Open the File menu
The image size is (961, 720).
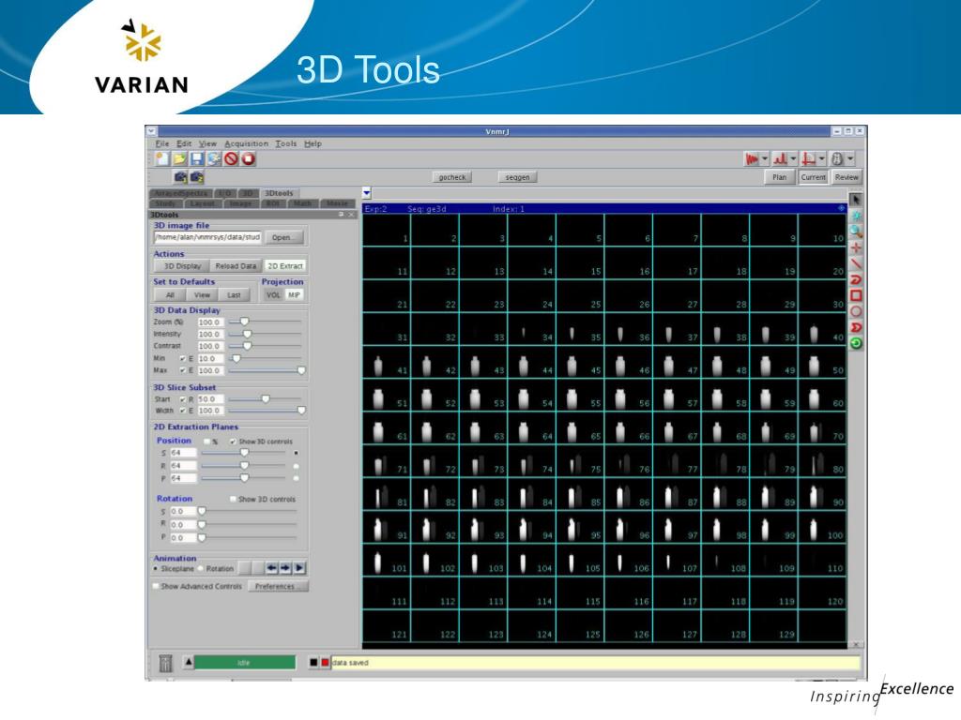point(161,143)
